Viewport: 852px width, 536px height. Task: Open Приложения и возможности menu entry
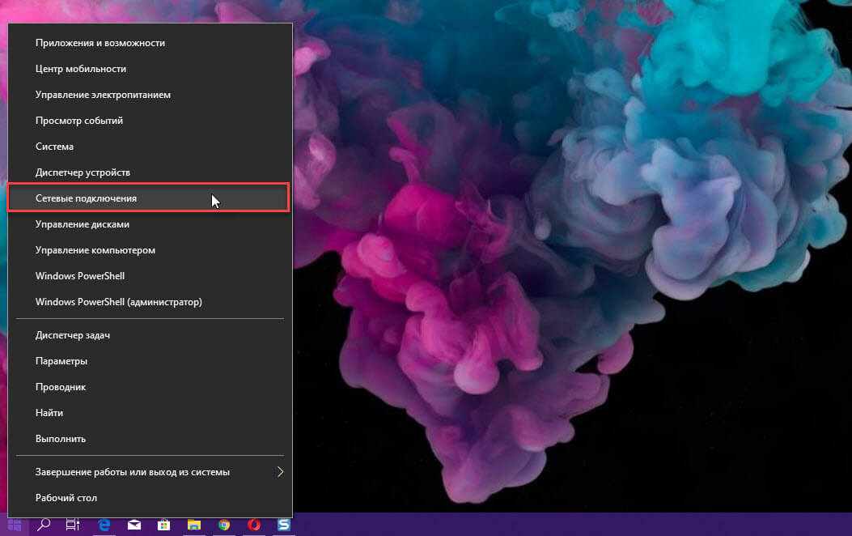(150, 43)
